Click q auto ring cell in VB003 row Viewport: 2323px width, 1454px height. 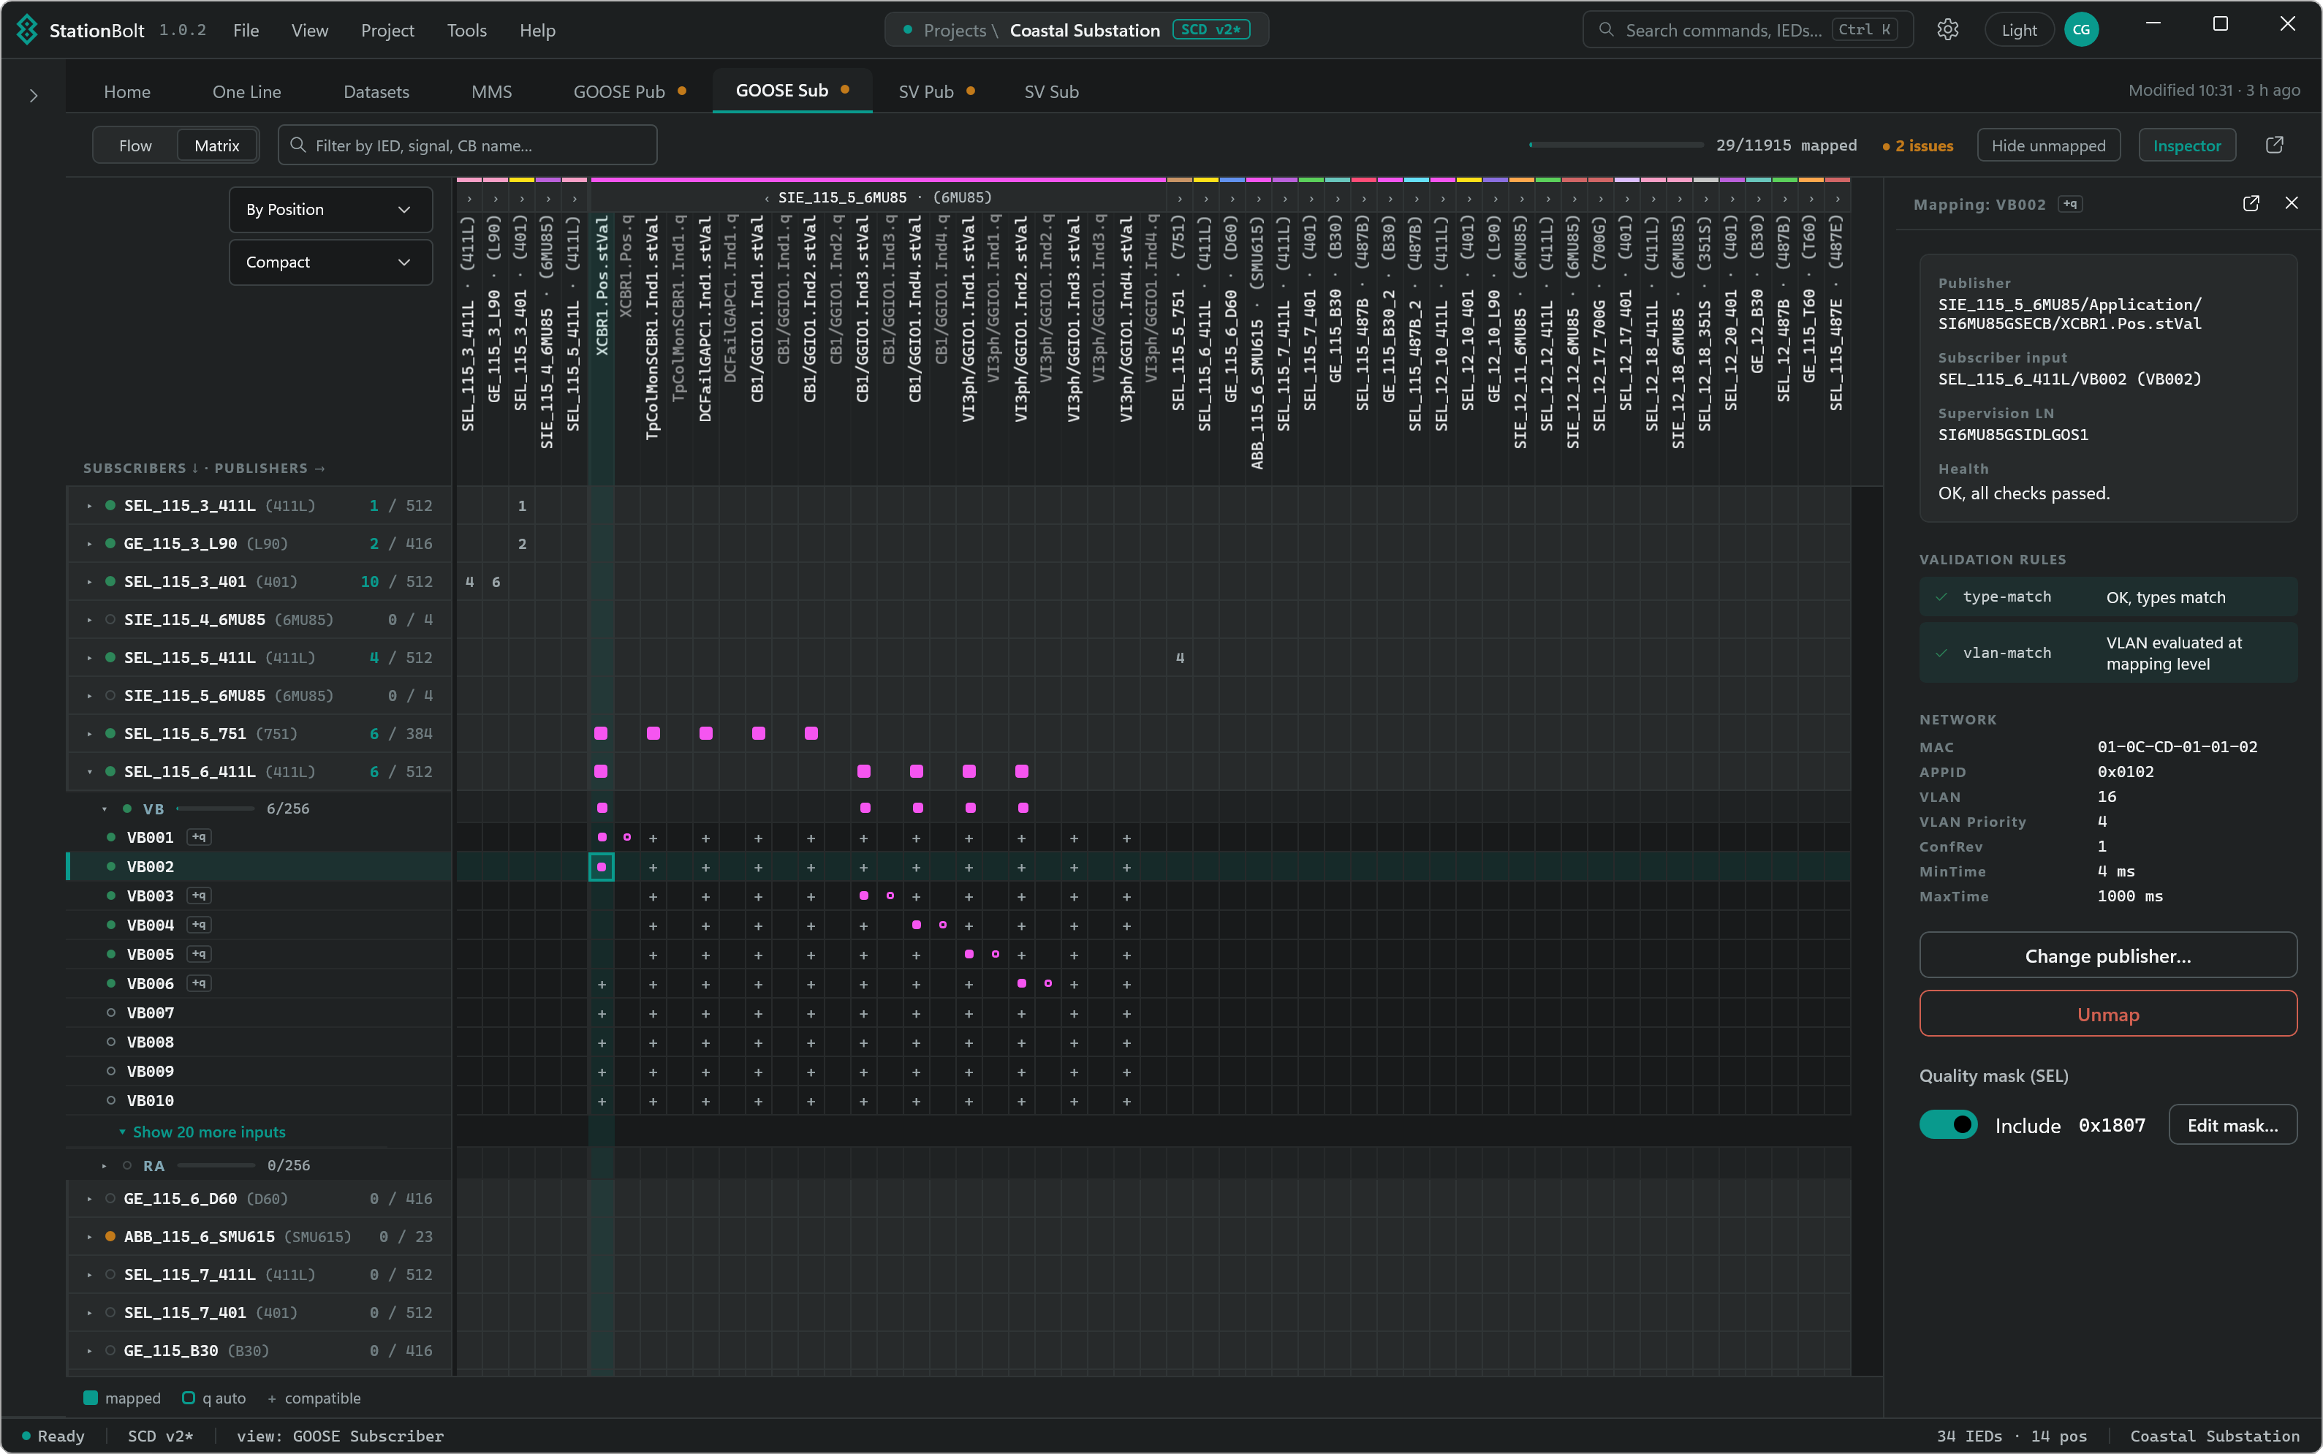890,896
